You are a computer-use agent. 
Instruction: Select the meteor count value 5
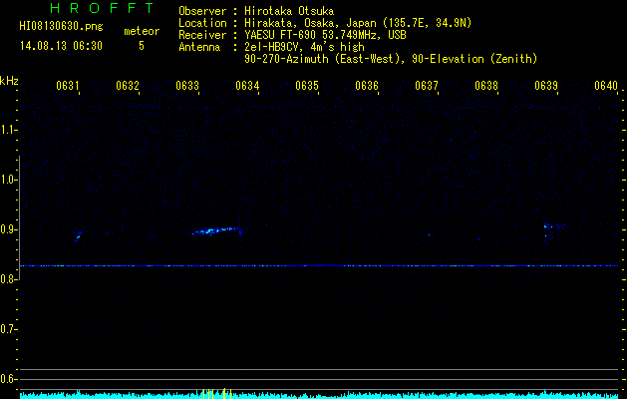[x=142, y=46]
